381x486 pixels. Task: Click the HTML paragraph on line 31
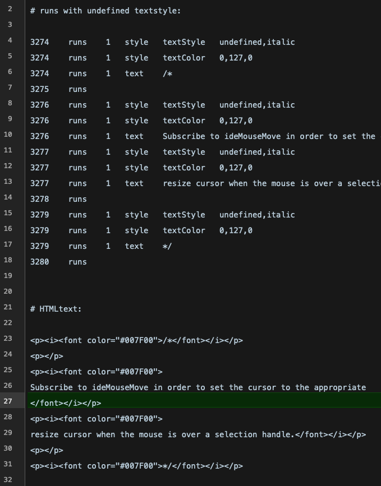(136, 466)
